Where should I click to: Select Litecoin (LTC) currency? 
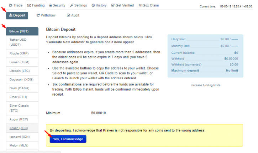(22, 71)
